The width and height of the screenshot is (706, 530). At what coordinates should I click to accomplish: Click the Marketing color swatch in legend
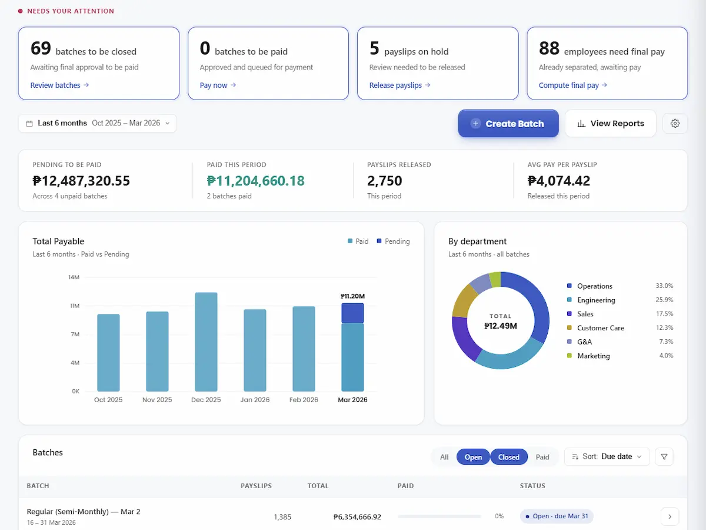pyautogui.click(x=569, y=356)
